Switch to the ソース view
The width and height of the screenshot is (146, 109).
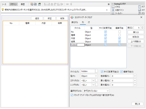4,4
